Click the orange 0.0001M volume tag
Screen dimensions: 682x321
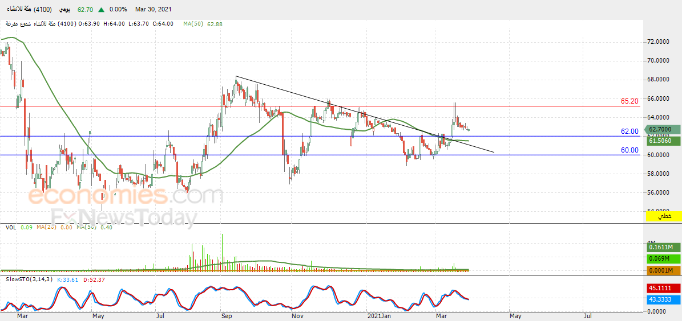pyautogui.click(x=663, y=271)
